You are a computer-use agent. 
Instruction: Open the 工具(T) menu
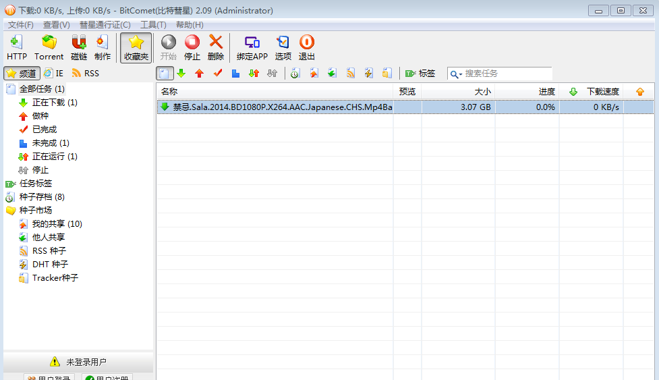click(153, 25)
